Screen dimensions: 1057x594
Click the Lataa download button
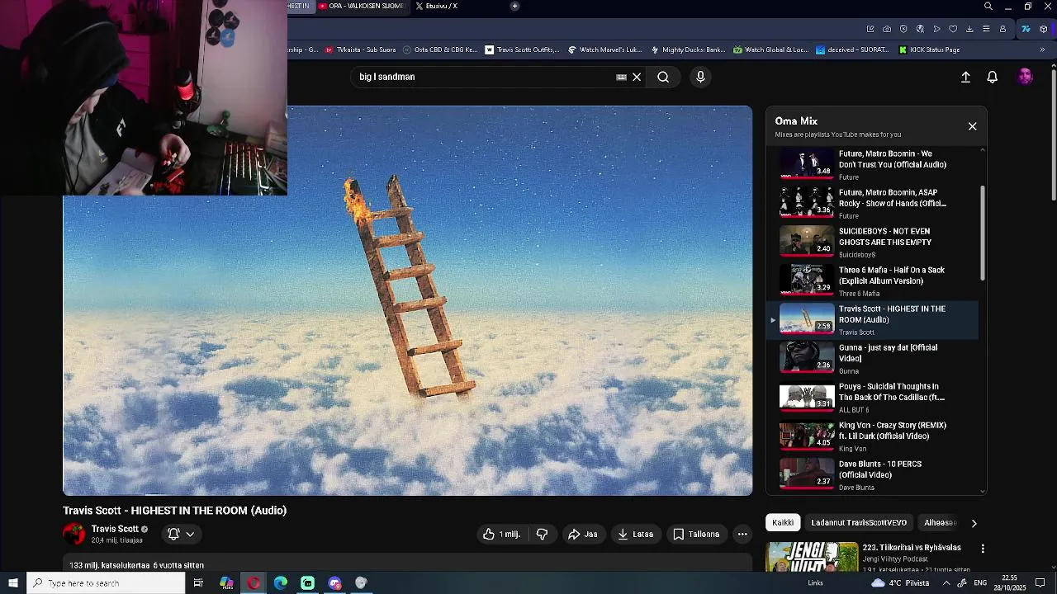click(x=635, y=534)
